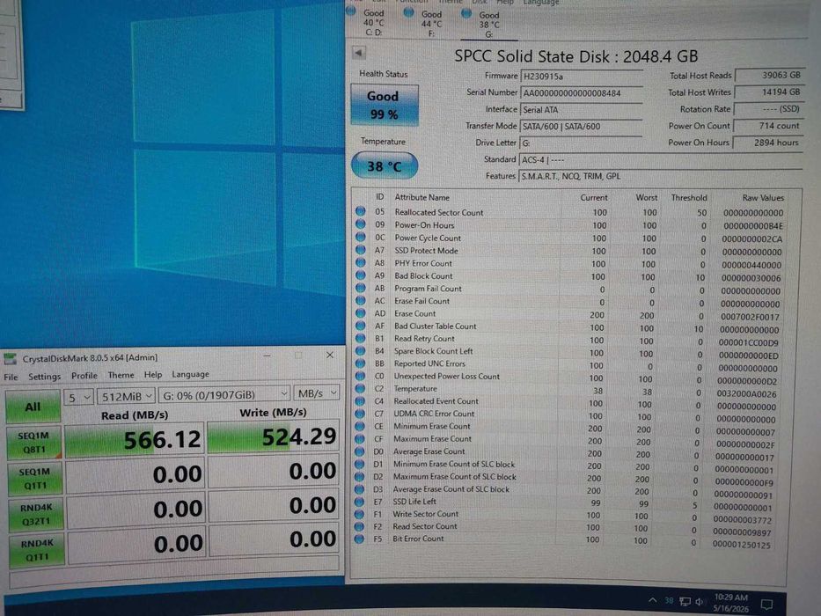Click status icon for Write Sector Count row
This screenshot has width=821, height=616.
pos(359,514)
